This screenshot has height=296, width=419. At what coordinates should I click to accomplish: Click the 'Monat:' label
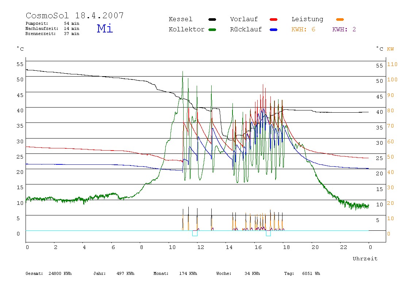coord(161,273)
